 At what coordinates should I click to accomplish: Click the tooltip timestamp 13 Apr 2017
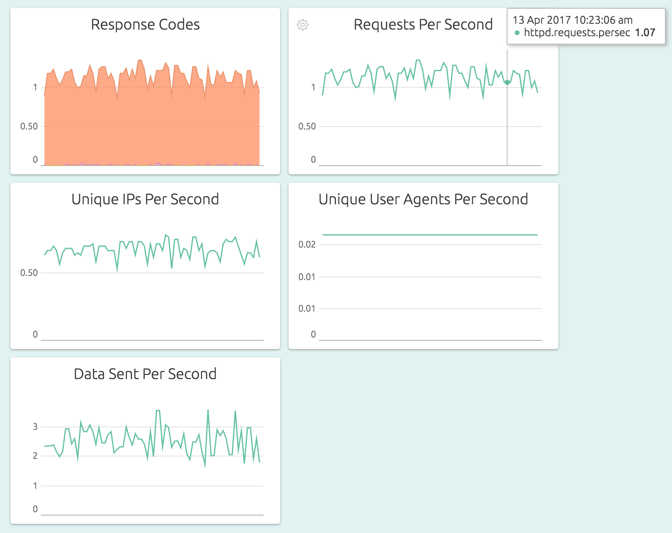tap(572, 20)
